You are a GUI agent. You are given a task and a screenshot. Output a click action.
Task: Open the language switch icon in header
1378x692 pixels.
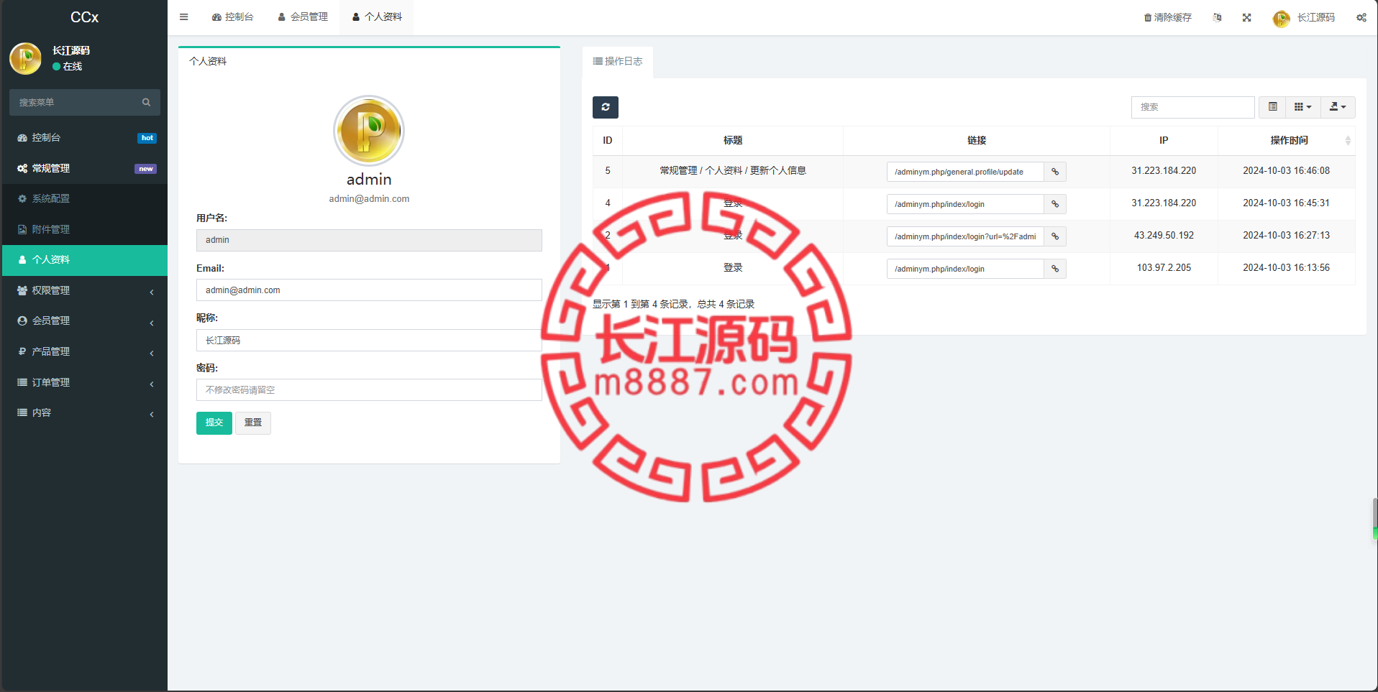pyautogui.click(x=1217, y=17)
